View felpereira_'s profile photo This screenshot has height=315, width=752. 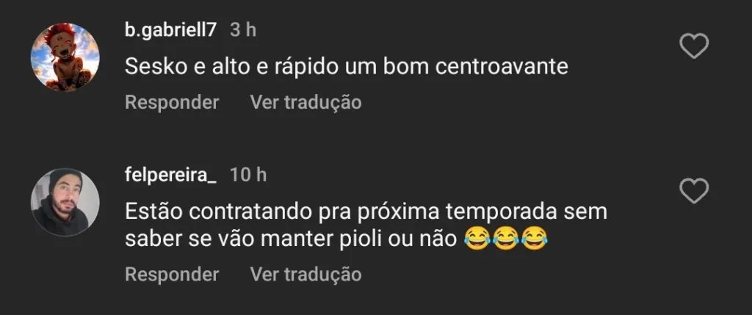(65, 201)
